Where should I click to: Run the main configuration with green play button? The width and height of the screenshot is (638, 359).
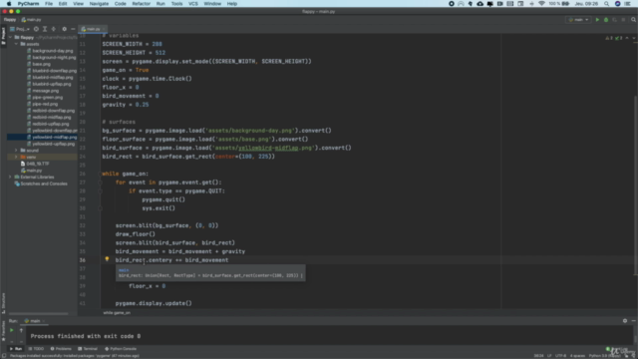tap(597, 20)
